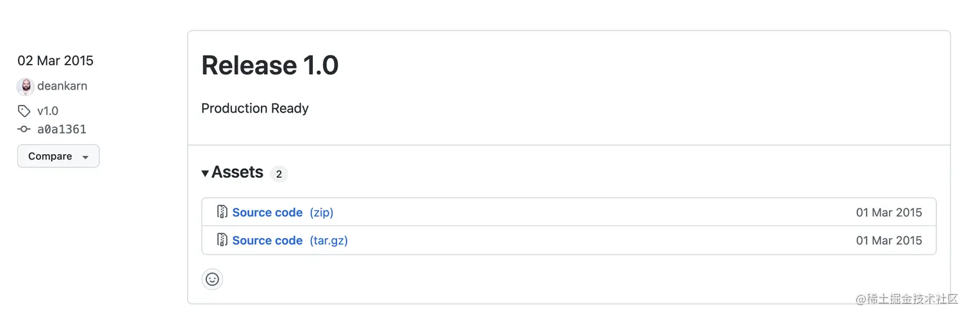Download Source code tar.gz file
The width and height of the screenshot is (969, 316).
[x=267, y=241]
